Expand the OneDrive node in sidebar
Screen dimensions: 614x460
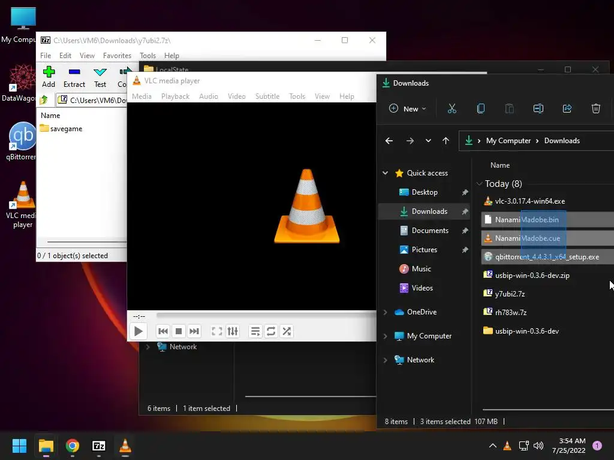pyautogui.click(x=386, y=312)
